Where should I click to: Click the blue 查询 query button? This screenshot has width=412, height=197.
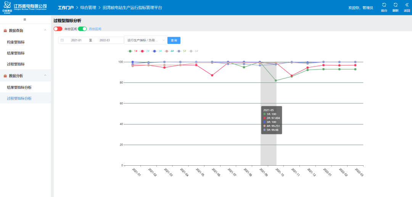tap(174, 40)
